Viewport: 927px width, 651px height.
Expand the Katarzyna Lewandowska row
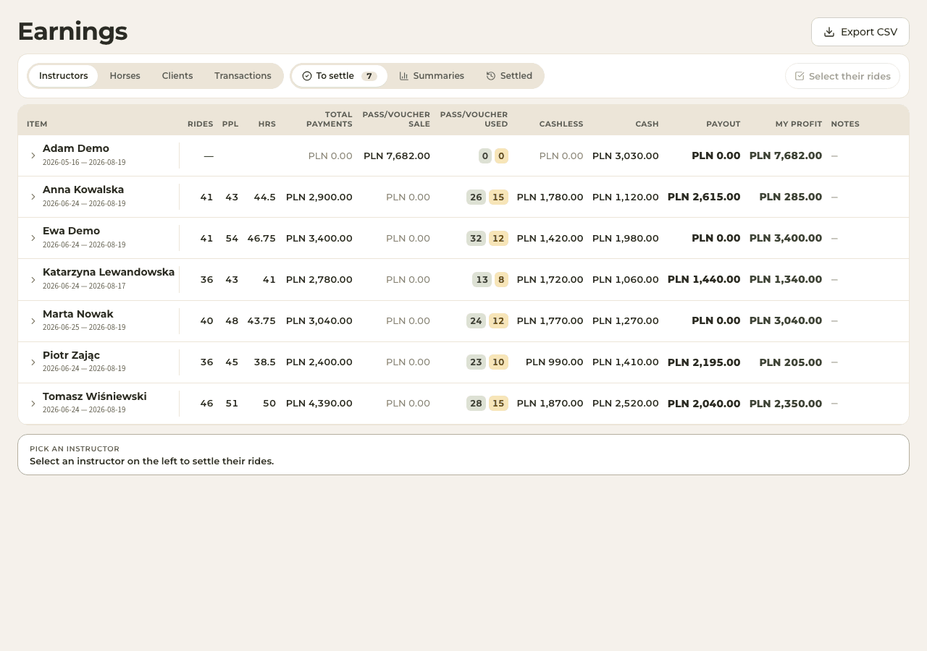click(x=33, y=279)
